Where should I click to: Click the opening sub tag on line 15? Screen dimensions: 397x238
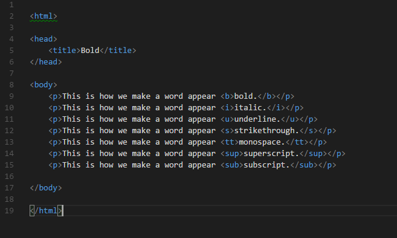point(232,165)
